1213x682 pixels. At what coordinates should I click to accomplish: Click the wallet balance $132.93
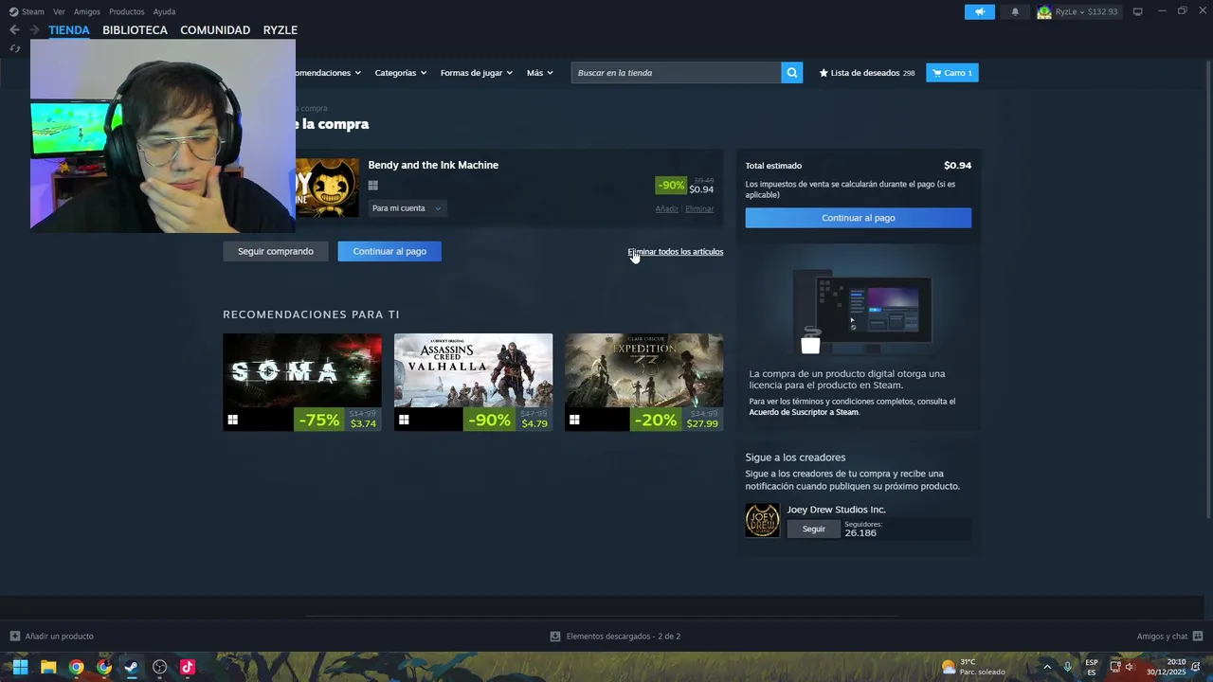[1103, 11]
